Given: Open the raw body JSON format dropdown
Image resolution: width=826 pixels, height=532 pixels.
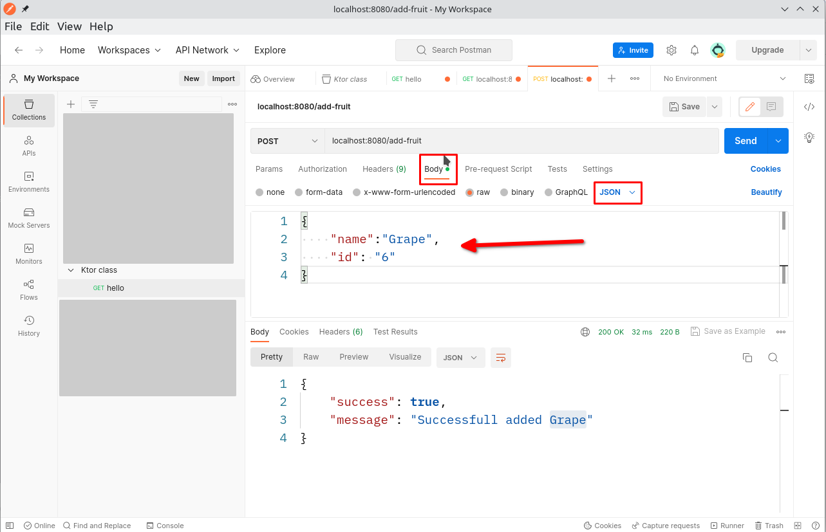Looking at the screenshot, I should (x=617, y=192).
